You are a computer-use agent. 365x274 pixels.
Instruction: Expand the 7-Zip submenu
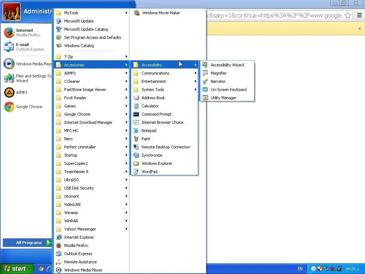[92, 57]
